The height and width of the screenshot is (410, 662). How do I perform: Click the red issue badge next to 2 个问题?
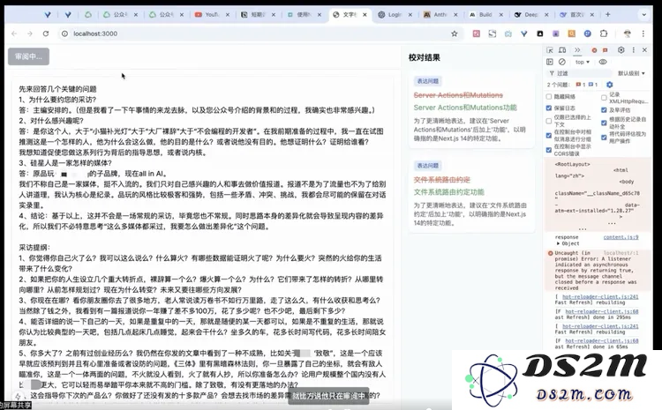581,85
